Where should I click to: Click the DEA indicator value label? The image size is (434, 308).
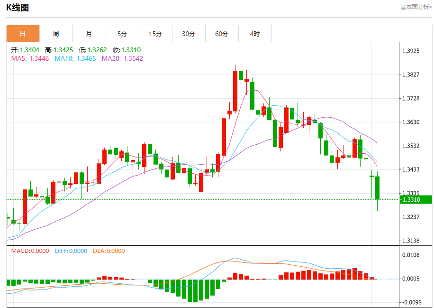(109, 251)
